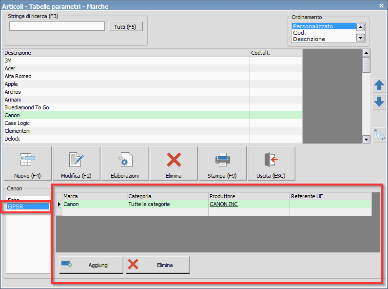Click the Tutte le categorie cell

168,204
